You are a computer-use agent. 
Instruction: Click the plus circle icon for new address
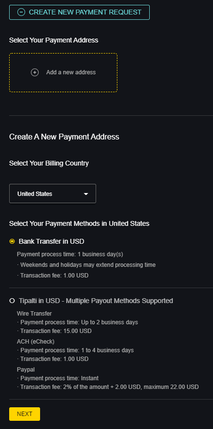pos(35,72)
